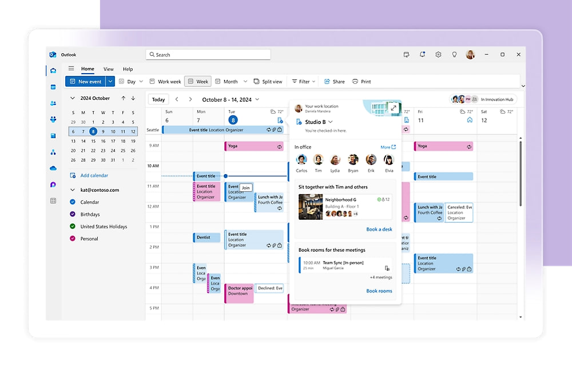Open the Mail icon in the left rail
The width and height of the screenshot is (572, 366).
(53, 70)
